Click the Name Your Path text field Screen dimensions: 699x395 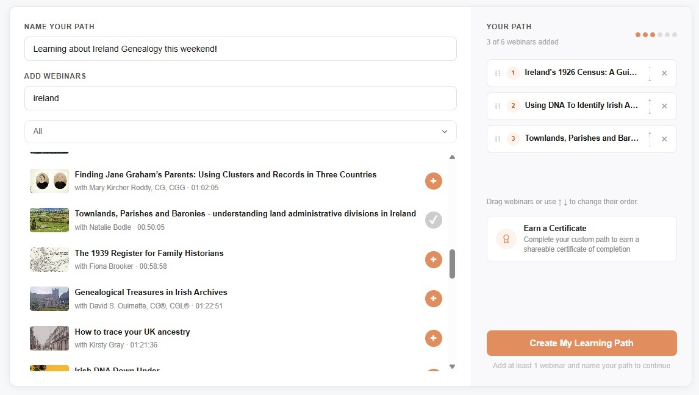coord(240,49)
